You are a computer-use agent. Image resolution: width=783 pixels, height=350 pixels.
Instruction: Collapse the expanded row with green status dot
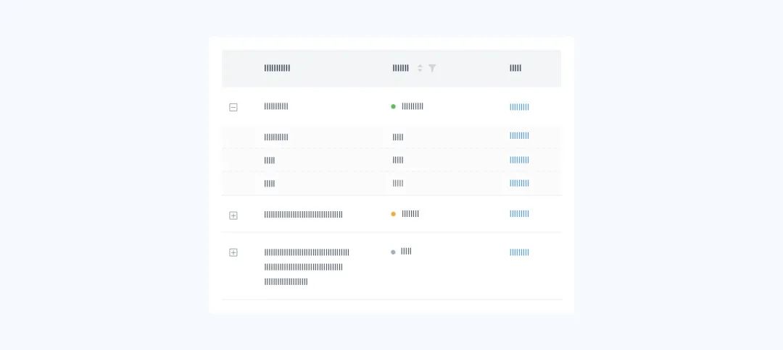[233, 107]
